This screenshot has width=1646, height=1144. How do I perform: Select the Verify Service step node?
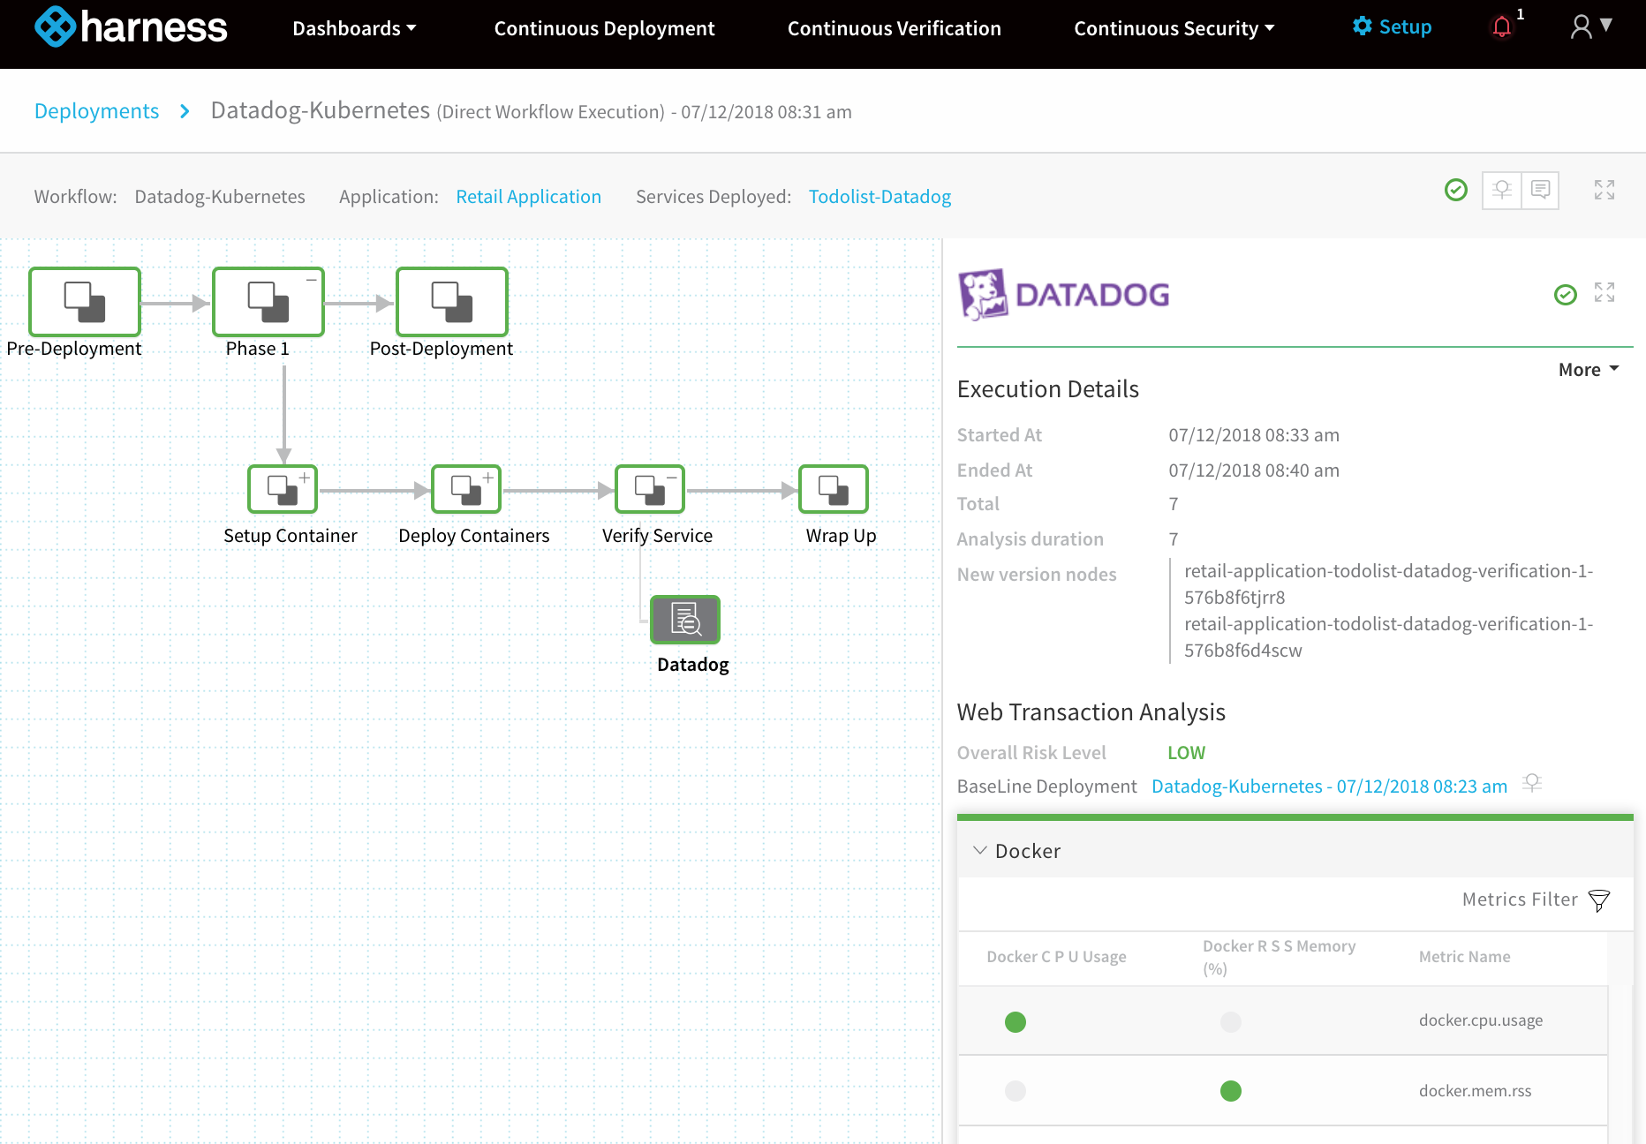click(650, 489)
